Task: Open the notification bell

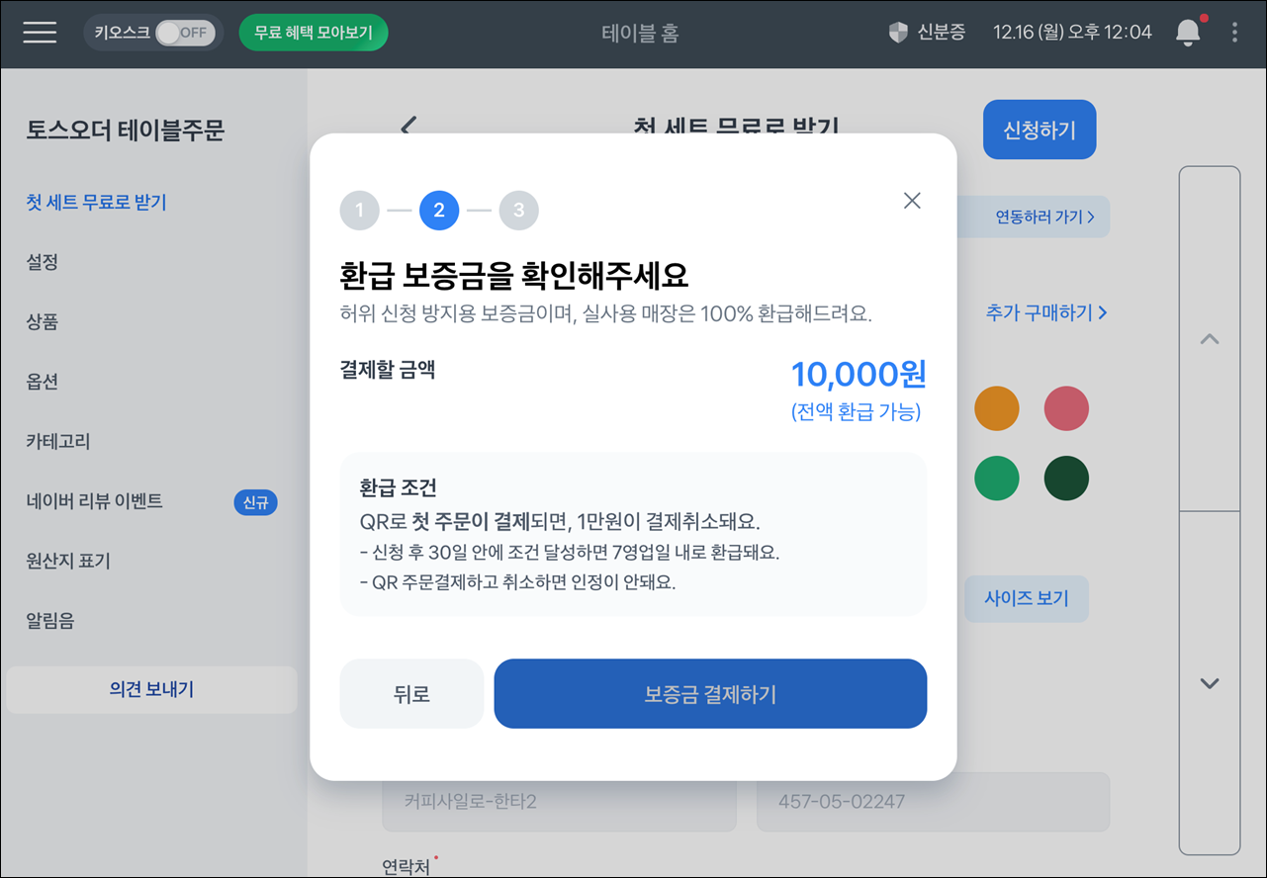Action: pyautogui.click(x=1187, y=33)
